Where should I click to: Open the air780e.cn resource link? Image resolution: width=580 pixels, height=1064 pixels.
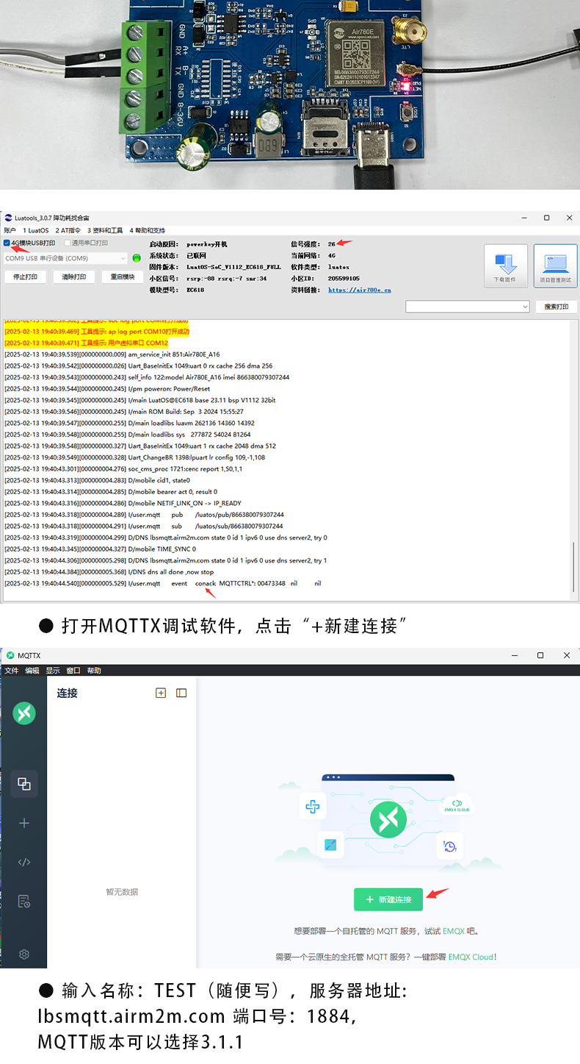click(359, 290)
